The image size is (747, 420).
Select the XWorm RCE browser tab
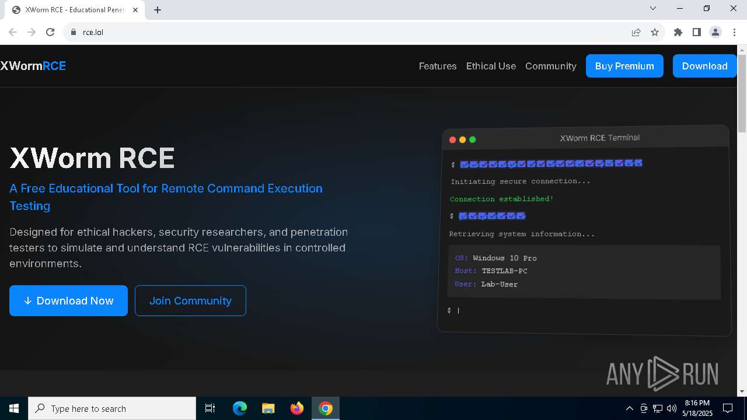75,10
